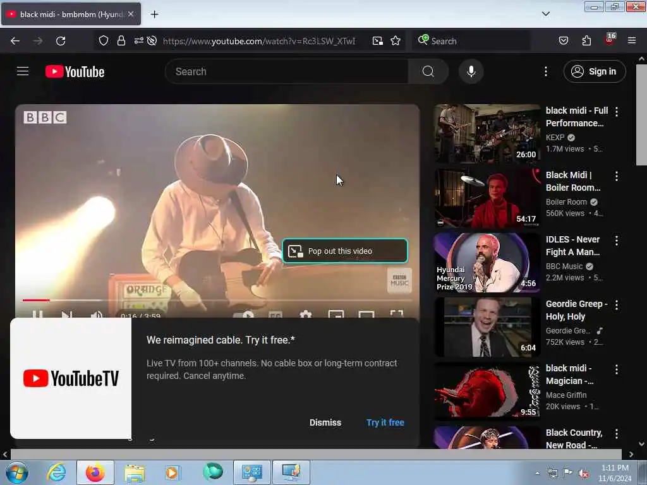Open options menu for Geordie Greep Holy, Holy

tap(617, 305)
